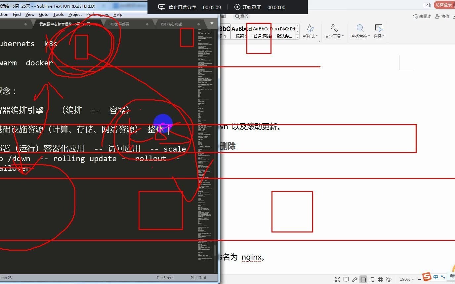This screenshot has height=284, width=455.
Task: Close the k8s 核心功能 tab via its dot
Action: (x=199, y=24)
